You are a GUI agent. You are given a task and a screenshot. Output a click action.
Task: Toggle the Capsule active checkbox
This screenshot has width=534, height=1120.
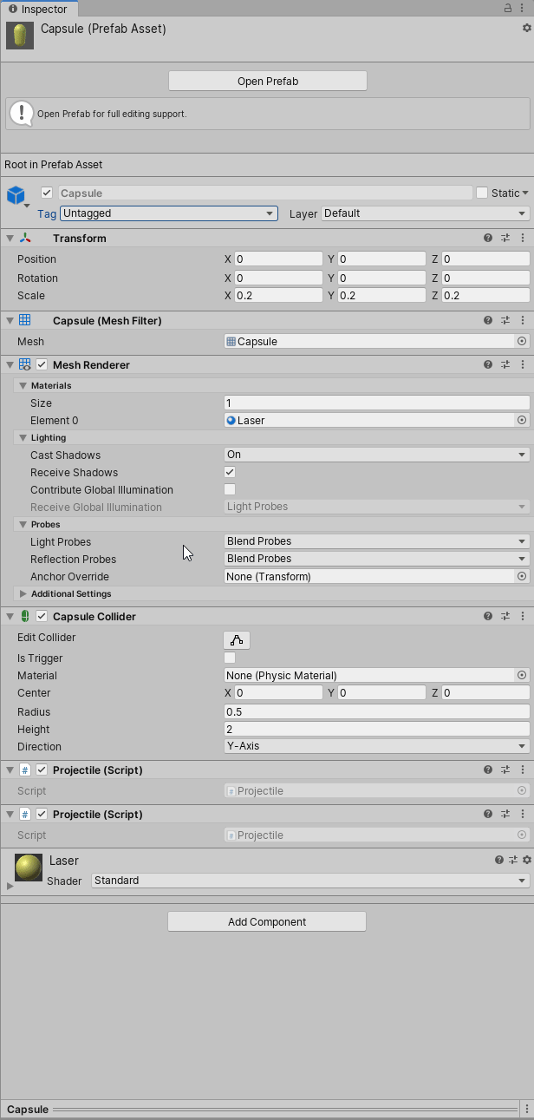[47, 193]
